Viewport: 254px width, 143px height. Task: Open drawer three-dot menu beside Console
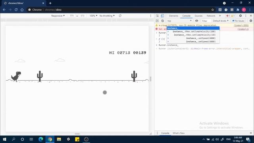click(x=157, y=133)
